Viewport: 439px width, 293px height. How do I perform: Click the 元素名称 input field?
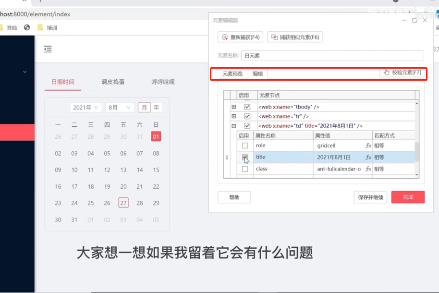(332, 55)
